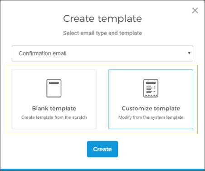Click the Create button
205x171 pixels.
(102, 149)
